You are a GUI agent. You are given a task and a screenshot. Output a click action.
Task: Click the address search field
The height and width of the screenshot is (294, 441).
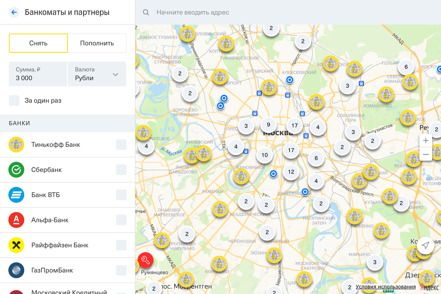coord(288,12)
